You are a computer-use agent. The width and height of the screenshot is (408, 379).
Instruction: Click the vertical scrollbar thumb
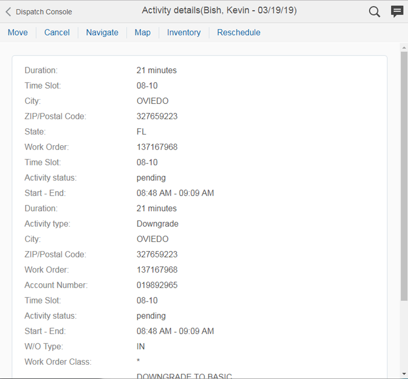(x=404, y=176)
